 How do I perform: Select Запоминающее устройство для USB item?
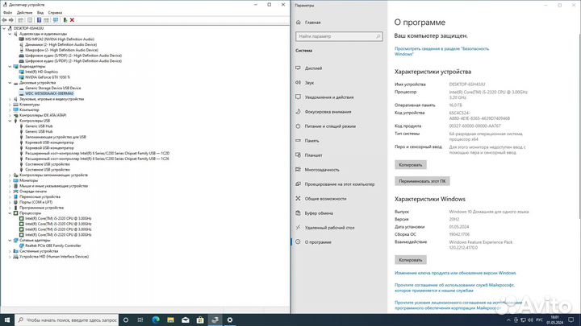[56, 137]
